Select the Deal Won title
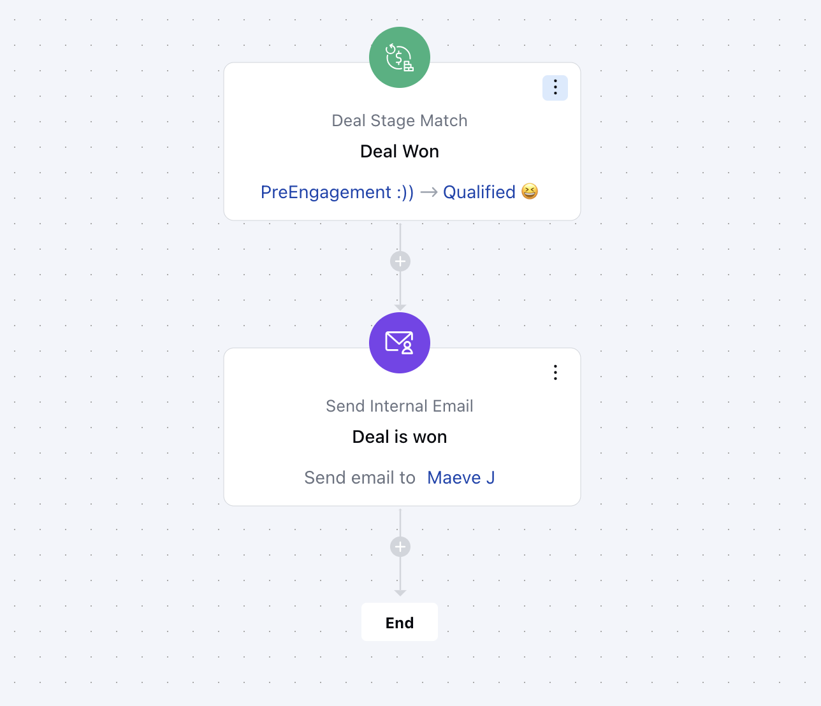The image size is (821, 706). click(x=400, y=151)
